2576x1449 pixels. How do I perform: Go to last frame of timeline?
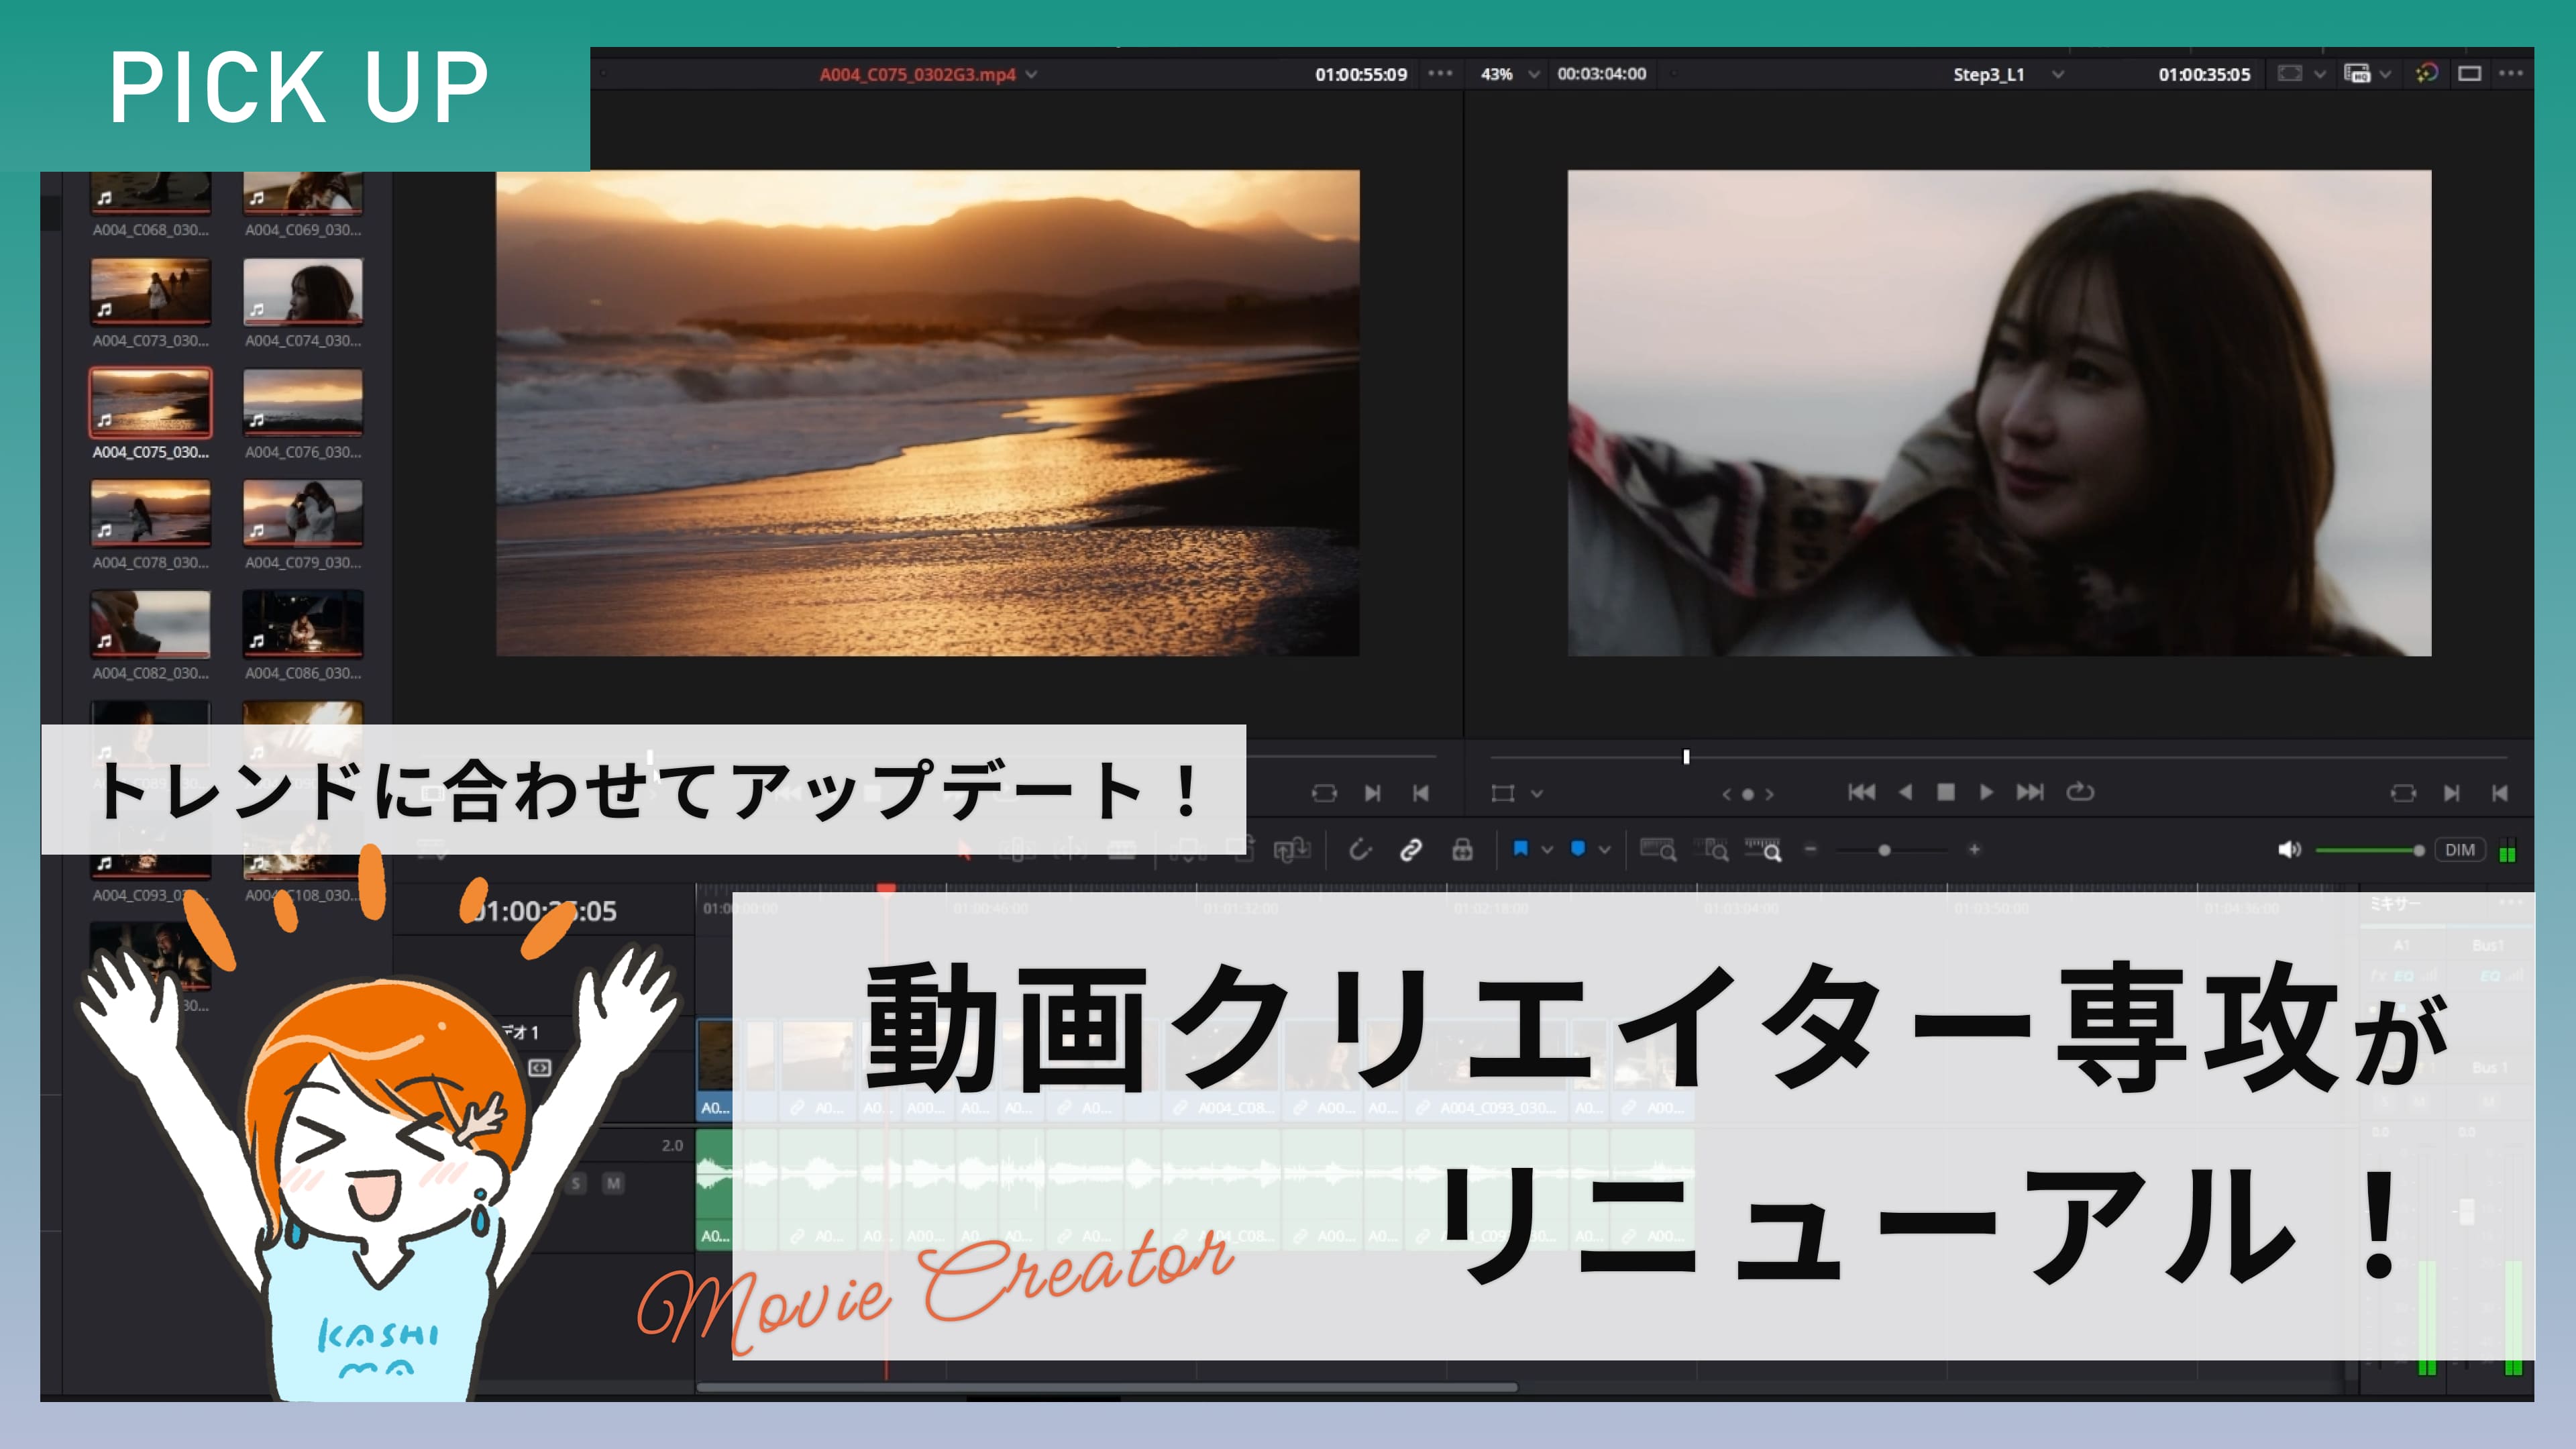click(2030, 792)
